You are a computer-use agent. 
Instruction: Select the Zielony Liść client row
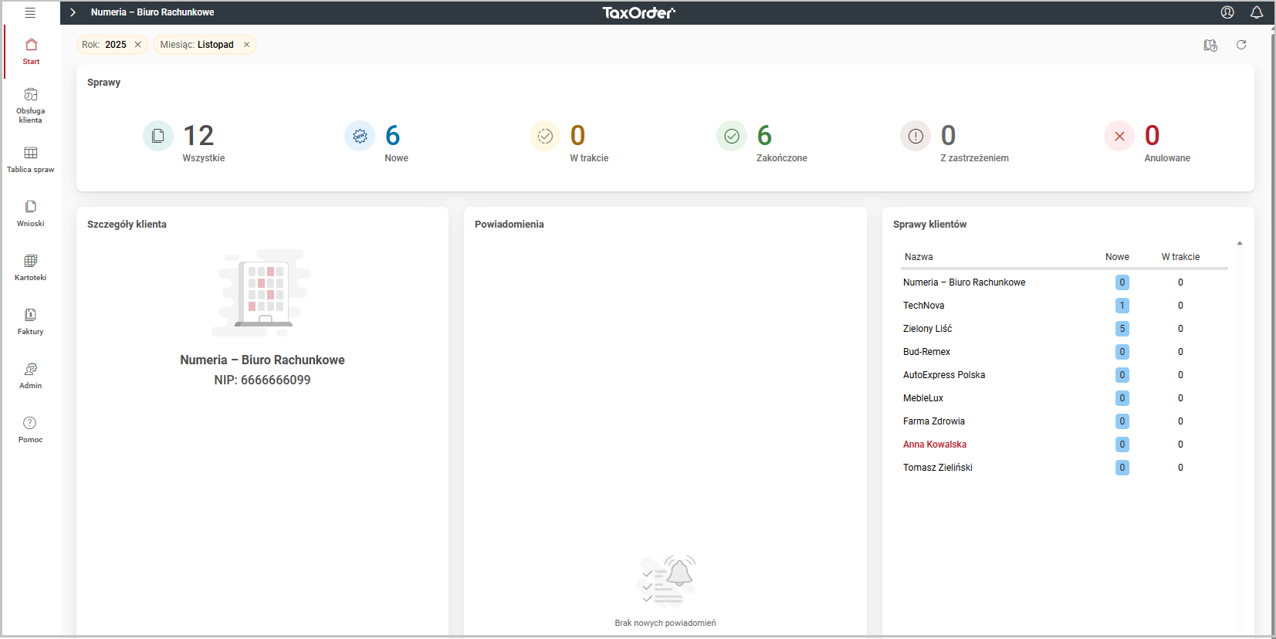pos(927,329)
